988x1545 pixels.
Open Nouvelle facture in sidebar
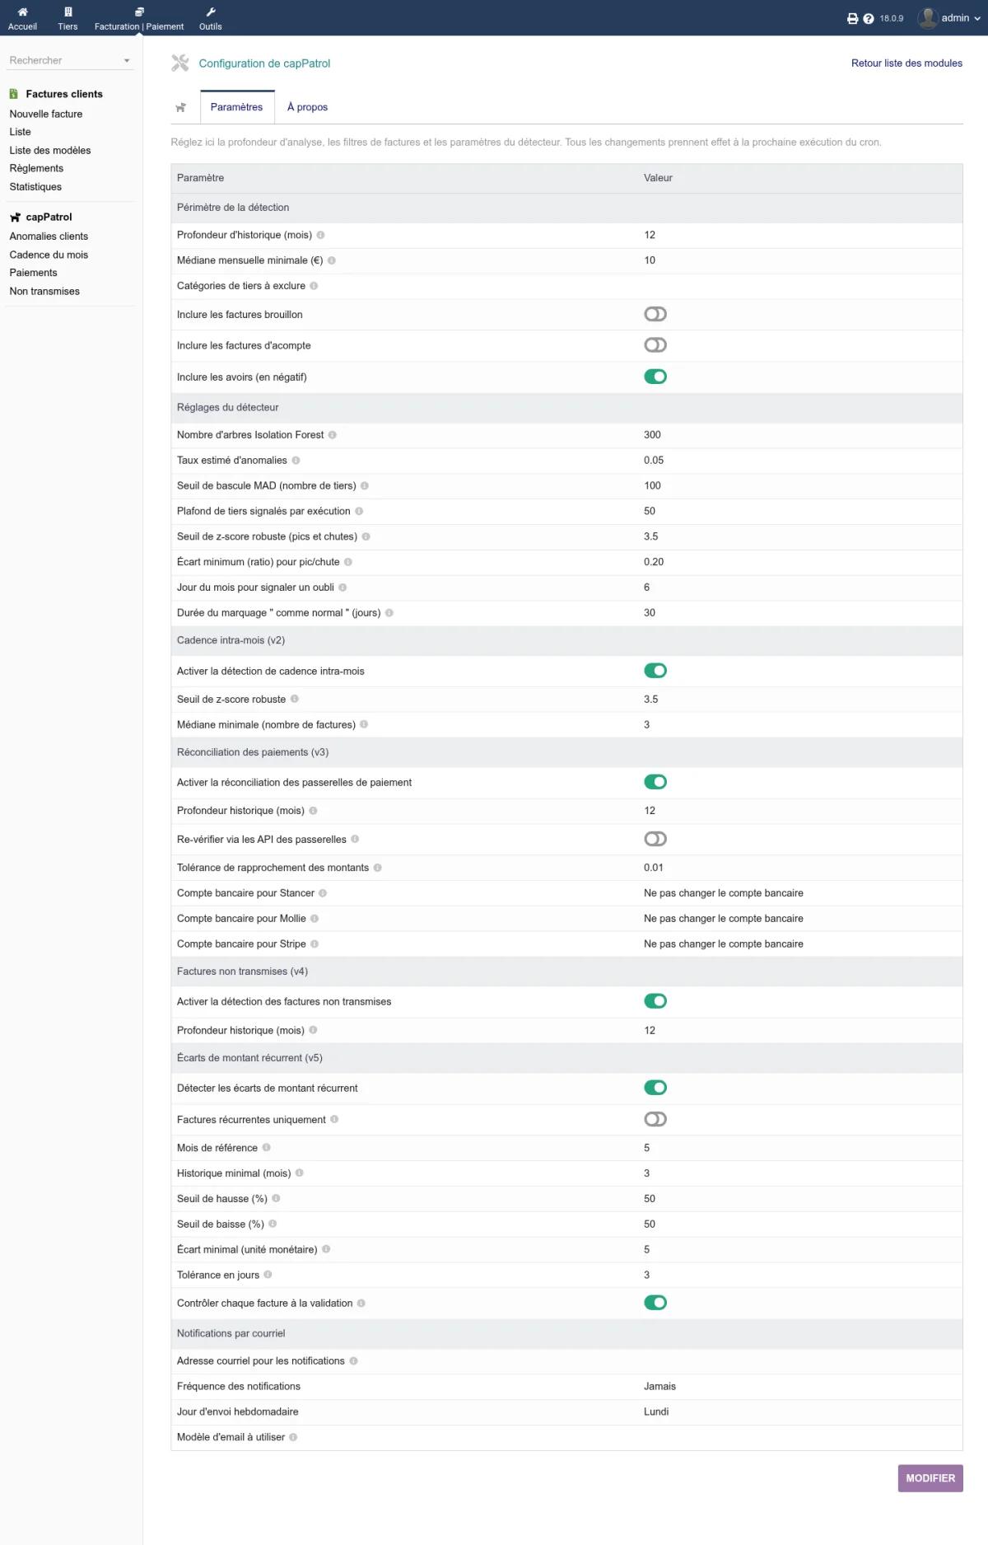[x=46, y=114]
